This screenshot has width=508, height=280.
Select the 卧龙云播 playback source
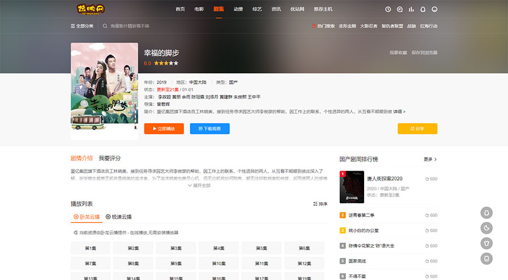click(x=86, y=217)
